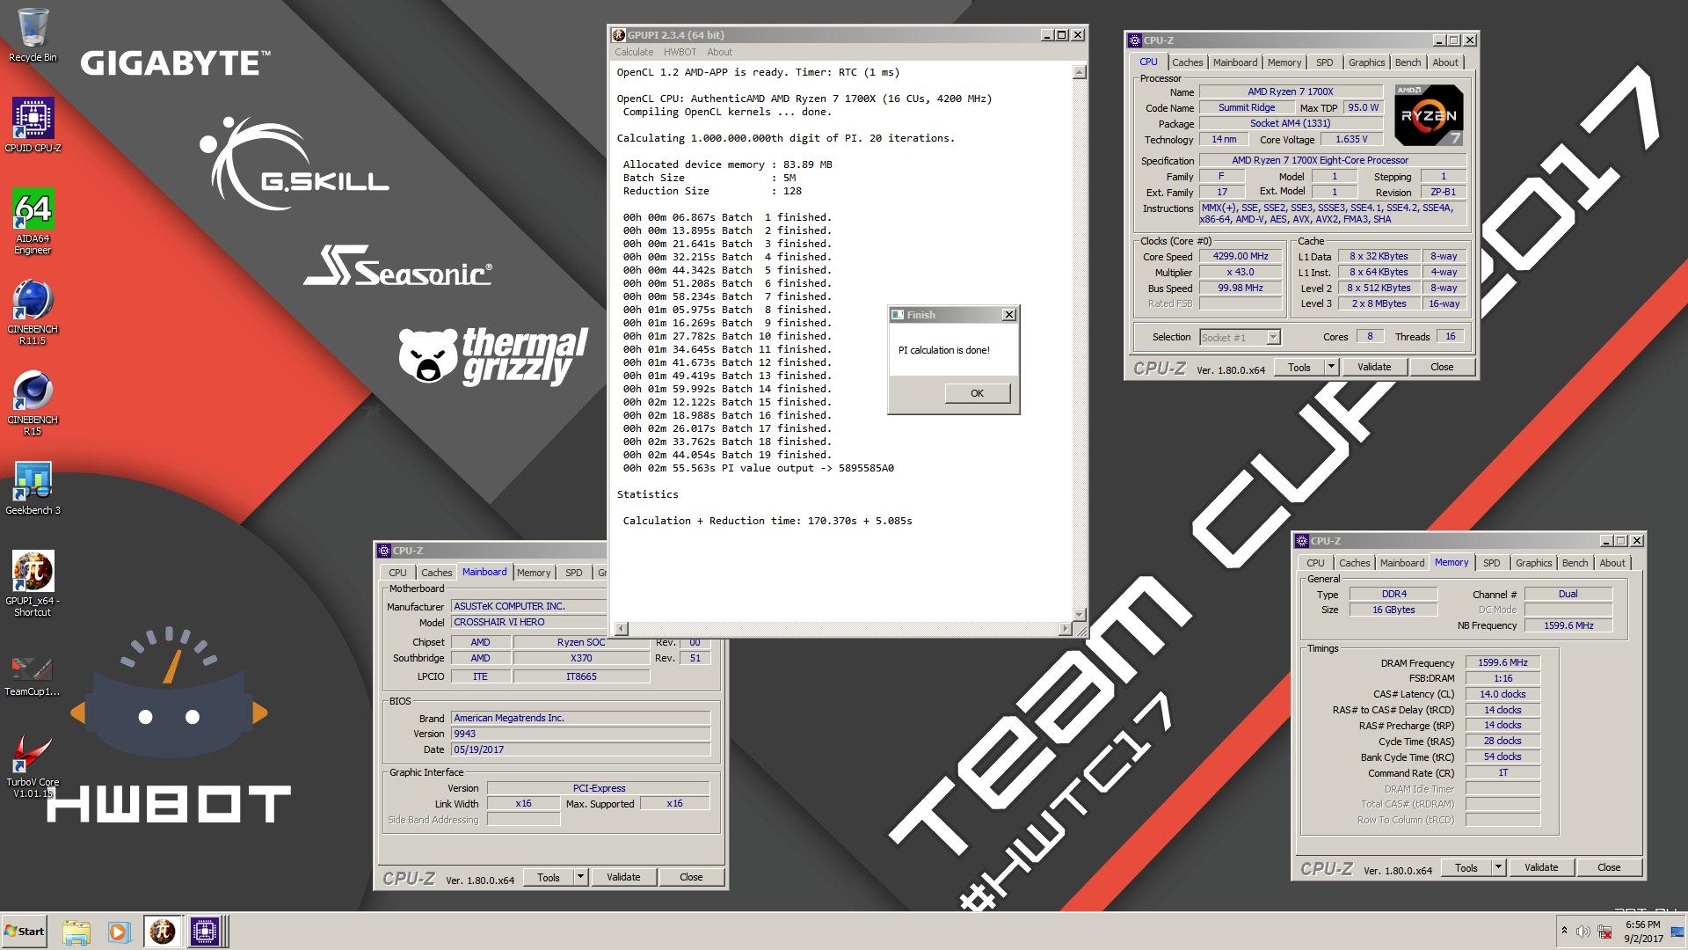This screenshot has width=1688, height=950.
Task: Select SPD tab in top CPU-Z window
Action: point(1324,62)
